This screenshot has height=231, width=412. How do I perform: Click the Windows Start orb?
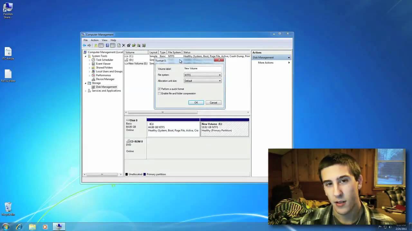[5, 227]
